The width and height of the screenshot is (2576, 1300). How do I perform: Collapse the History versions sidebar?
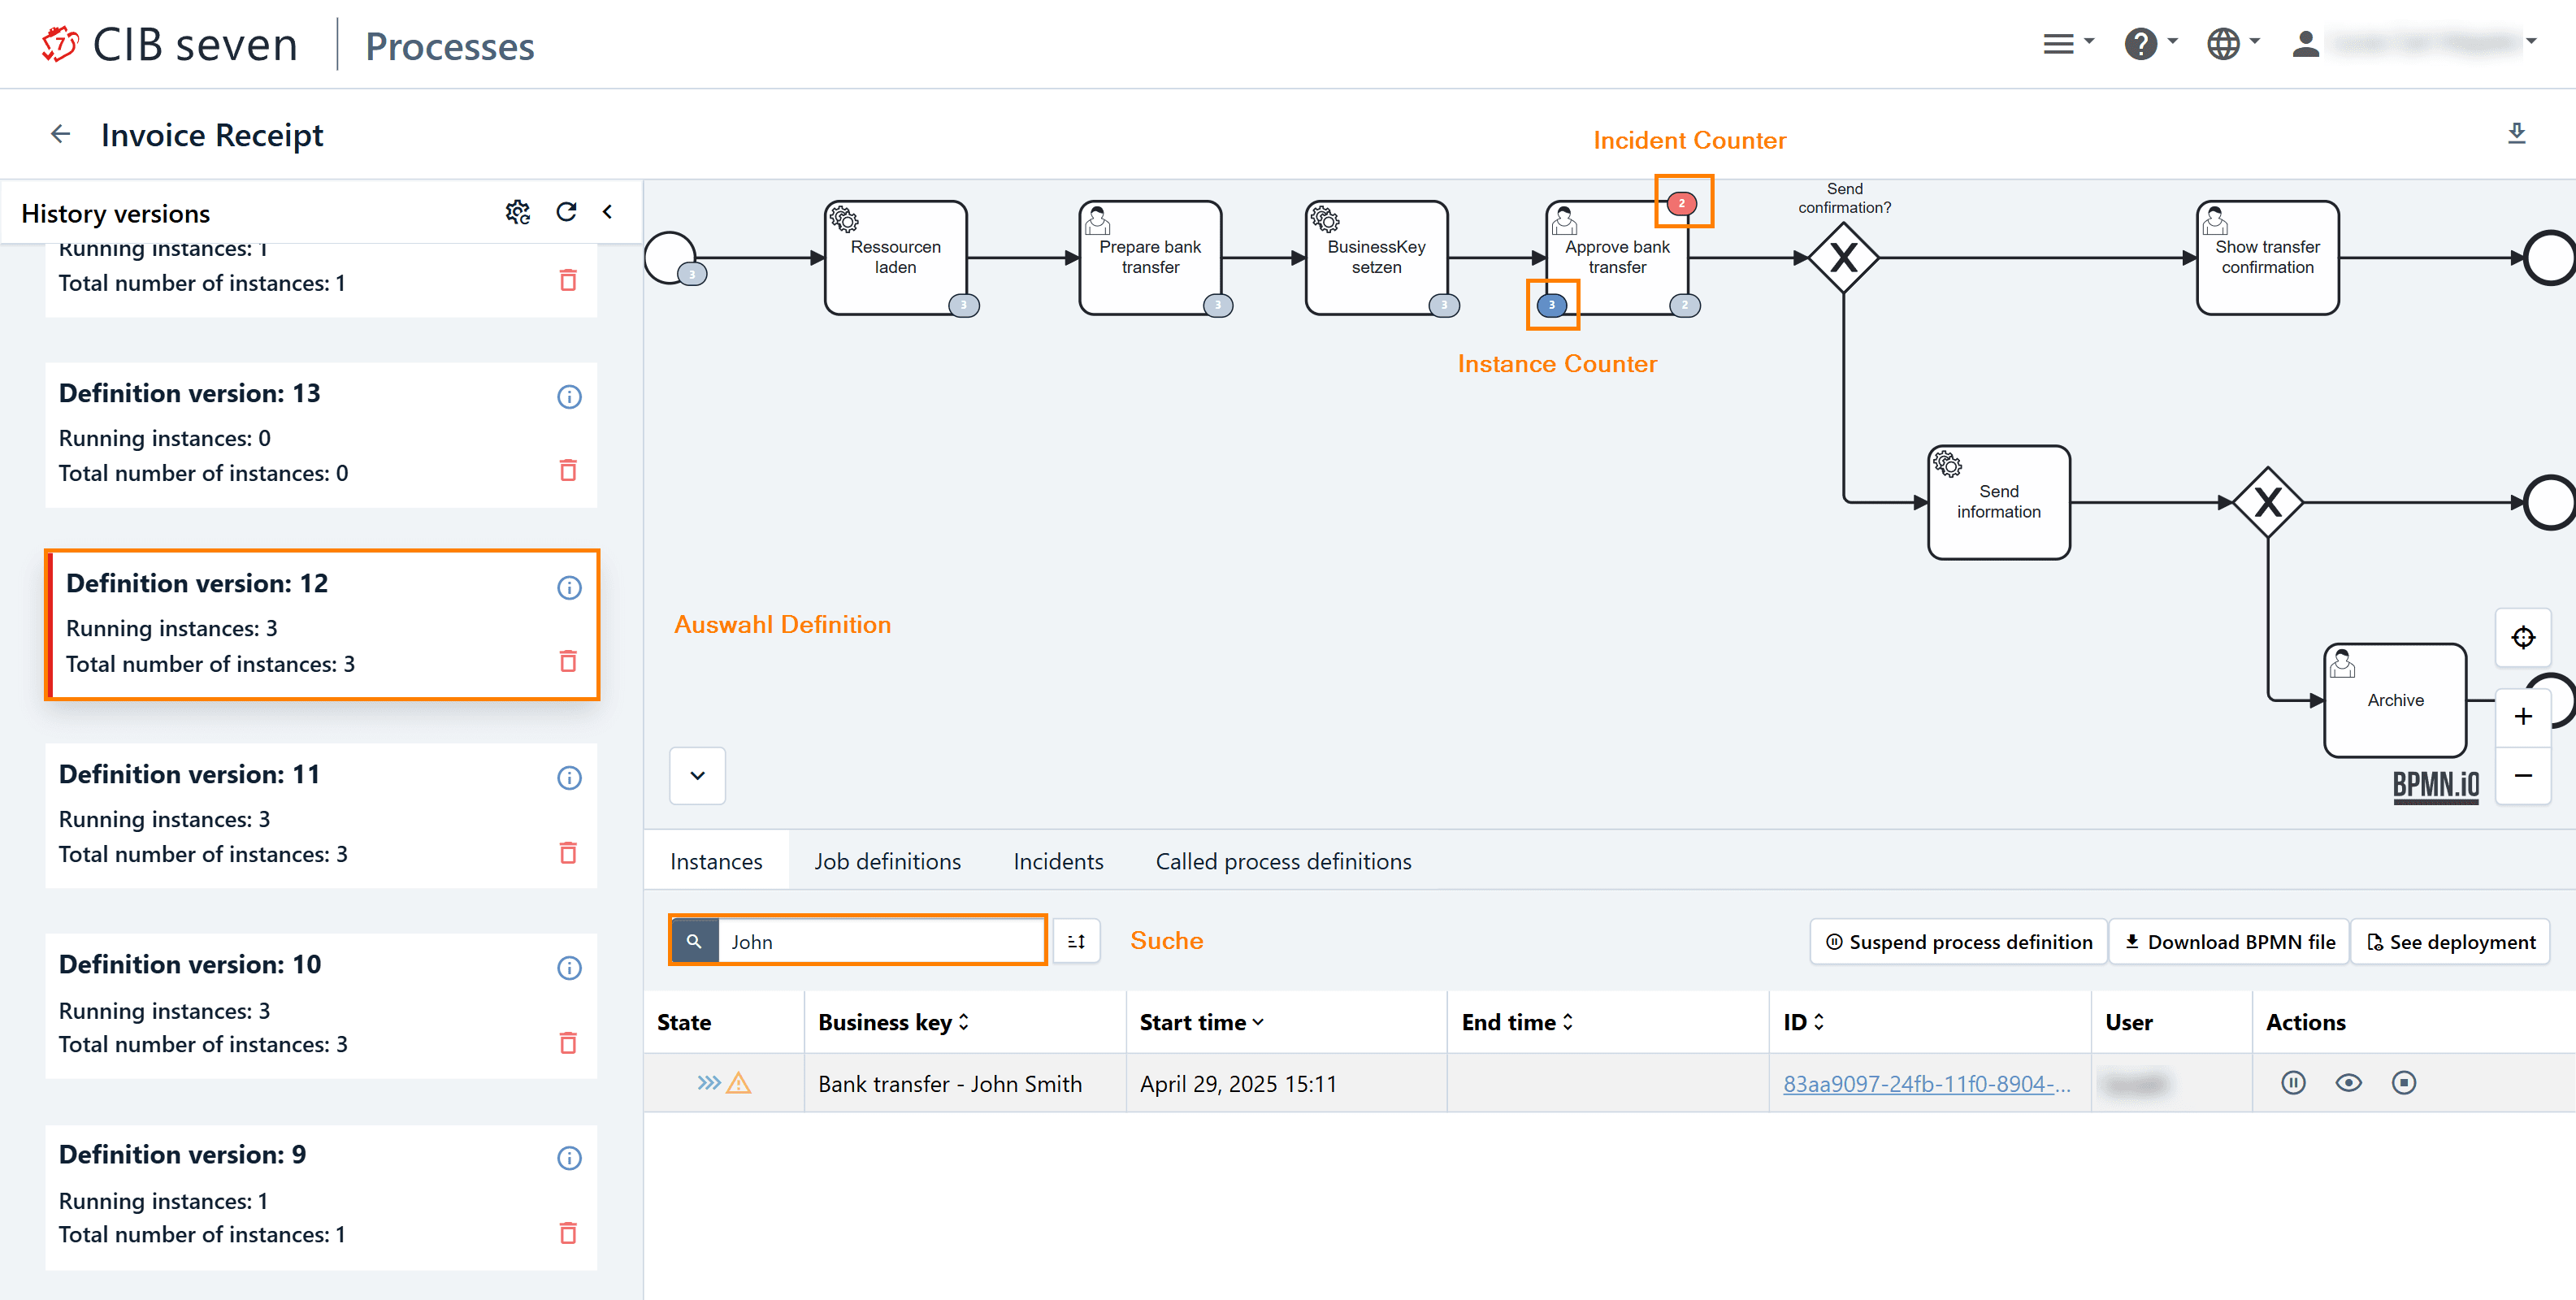607,212
